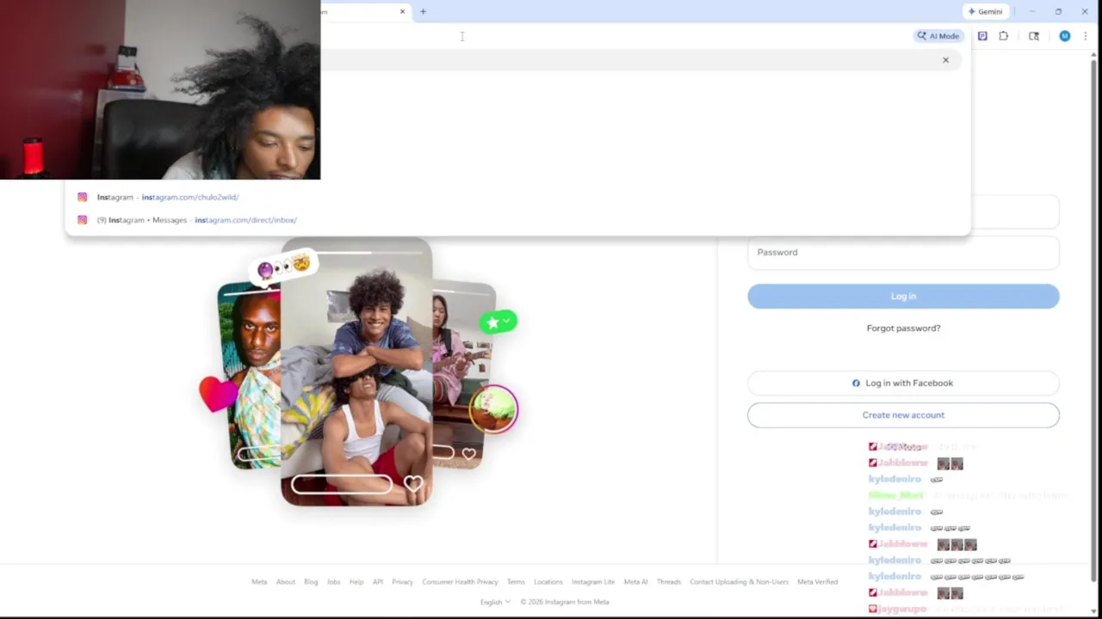Click Instagram icon beside Messages suggestion
This screenshot has width=1102, height=619.
coord(83,220)
